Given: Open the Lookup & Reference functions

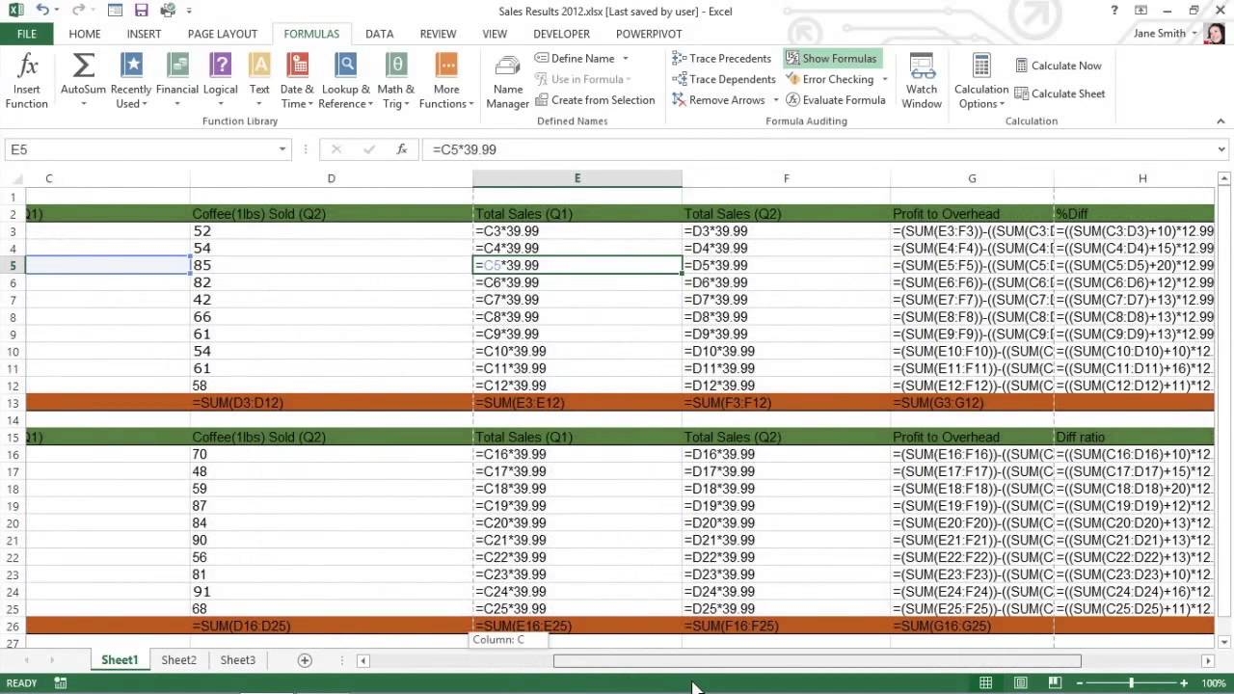Looking at the screenshot, I should click(x=345, y=67).
